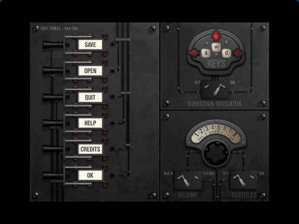
Task: Show the CREDITS plate
Action: (90, 149)
